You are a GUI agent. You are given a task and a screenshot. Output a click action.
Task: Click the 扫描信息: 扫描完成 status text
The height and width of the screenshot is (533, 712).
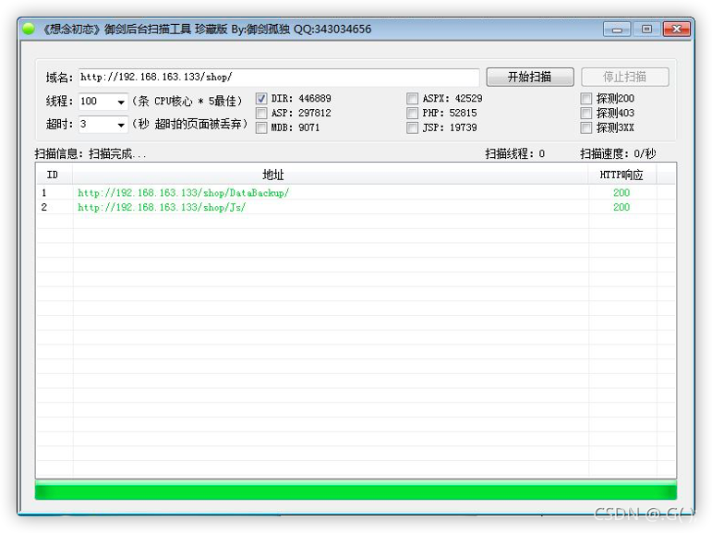pos(91,154)
